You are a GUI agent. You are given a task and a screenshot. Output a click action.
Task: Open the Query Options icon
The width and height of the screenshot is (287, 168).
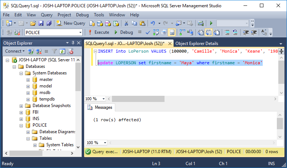point(164,32)
